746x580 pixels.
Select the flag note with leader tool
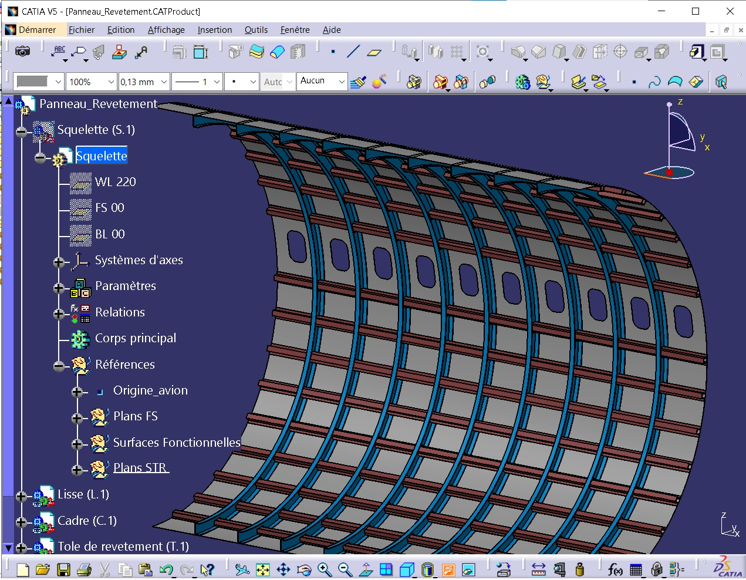(79, 52)
